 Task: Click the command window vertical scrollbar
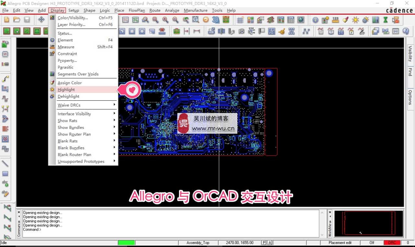pyautogui.click(x=322, y=223)
